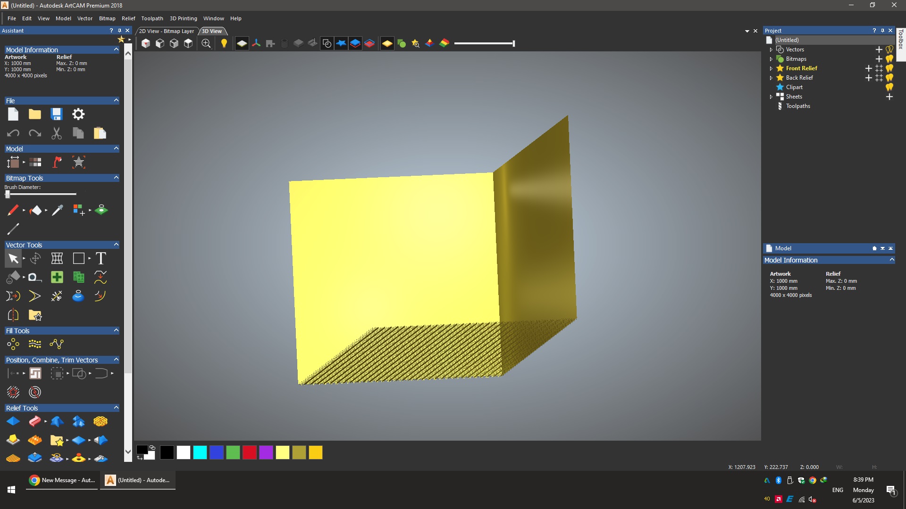This screenshot has width=906, height=509.
Task: Select the Shape Editor pyramid in Relief Tools
Action: click(x=13, y=421)
